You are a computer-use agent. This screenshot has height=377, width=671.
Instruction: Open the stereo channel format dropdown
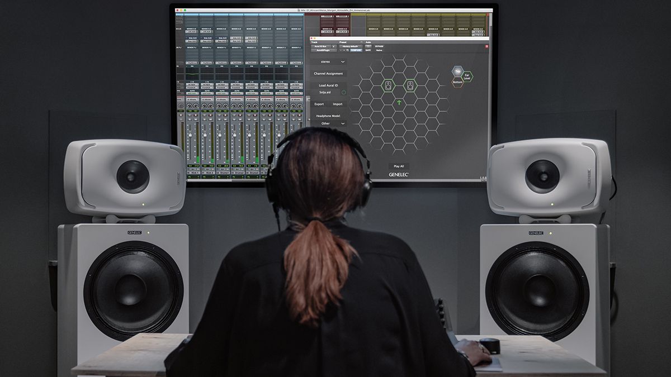332,61
